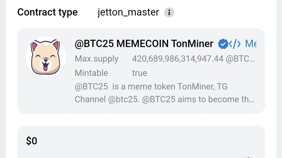Click the "$0" price value
Screen dimensions: 282x158
point(32,141)
